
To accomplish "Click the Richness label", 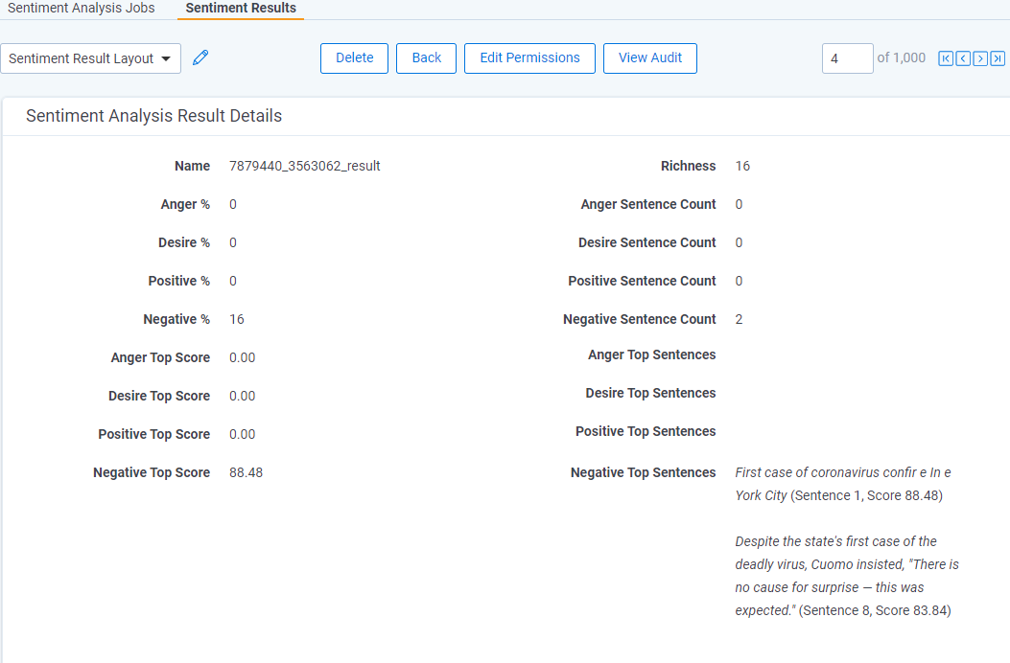I will [x=688, y=166].
